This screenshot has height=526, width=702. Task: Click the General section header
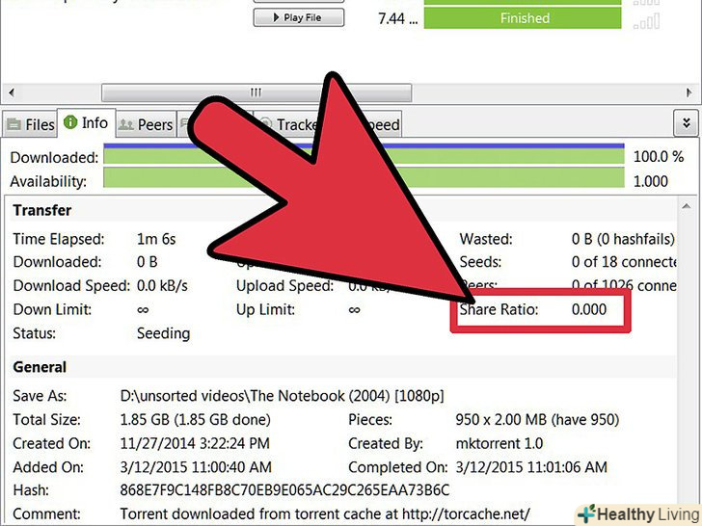click(40, 367)
